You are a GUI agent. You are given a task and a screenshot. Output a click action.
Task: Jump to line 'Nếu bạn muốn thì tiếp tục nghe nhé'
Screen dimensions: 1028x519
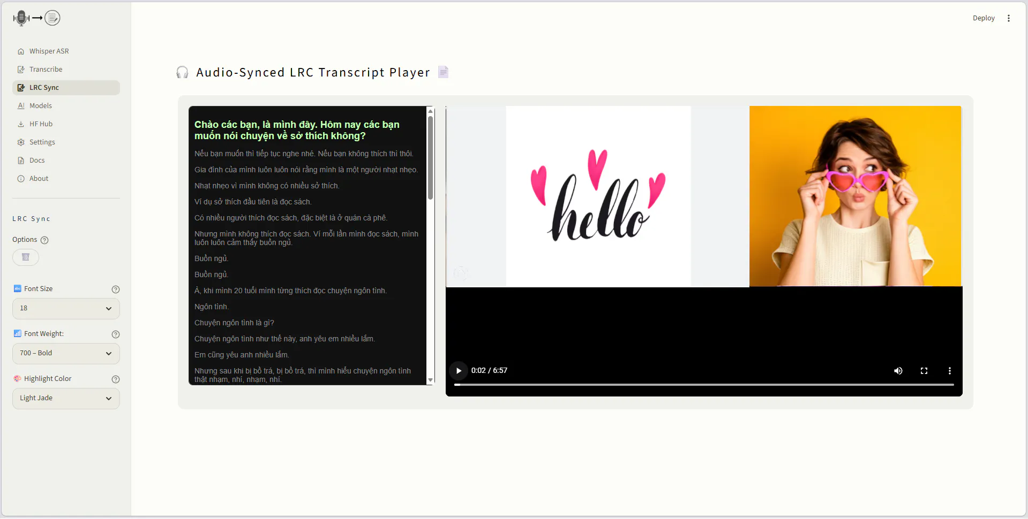click(304, 154)
